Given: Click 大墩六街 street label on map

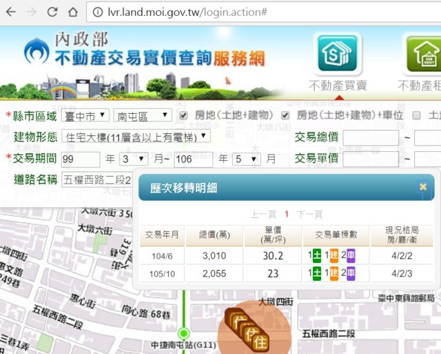Looking at the screenshot, I should (95, 229).
